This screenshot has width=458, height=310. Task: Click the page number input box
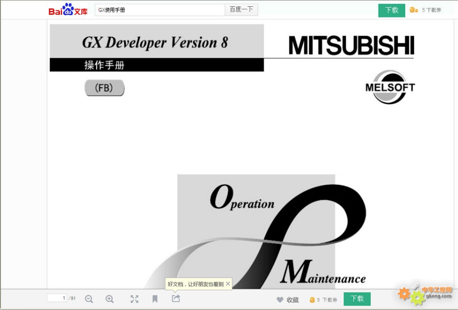pos(57,298)
